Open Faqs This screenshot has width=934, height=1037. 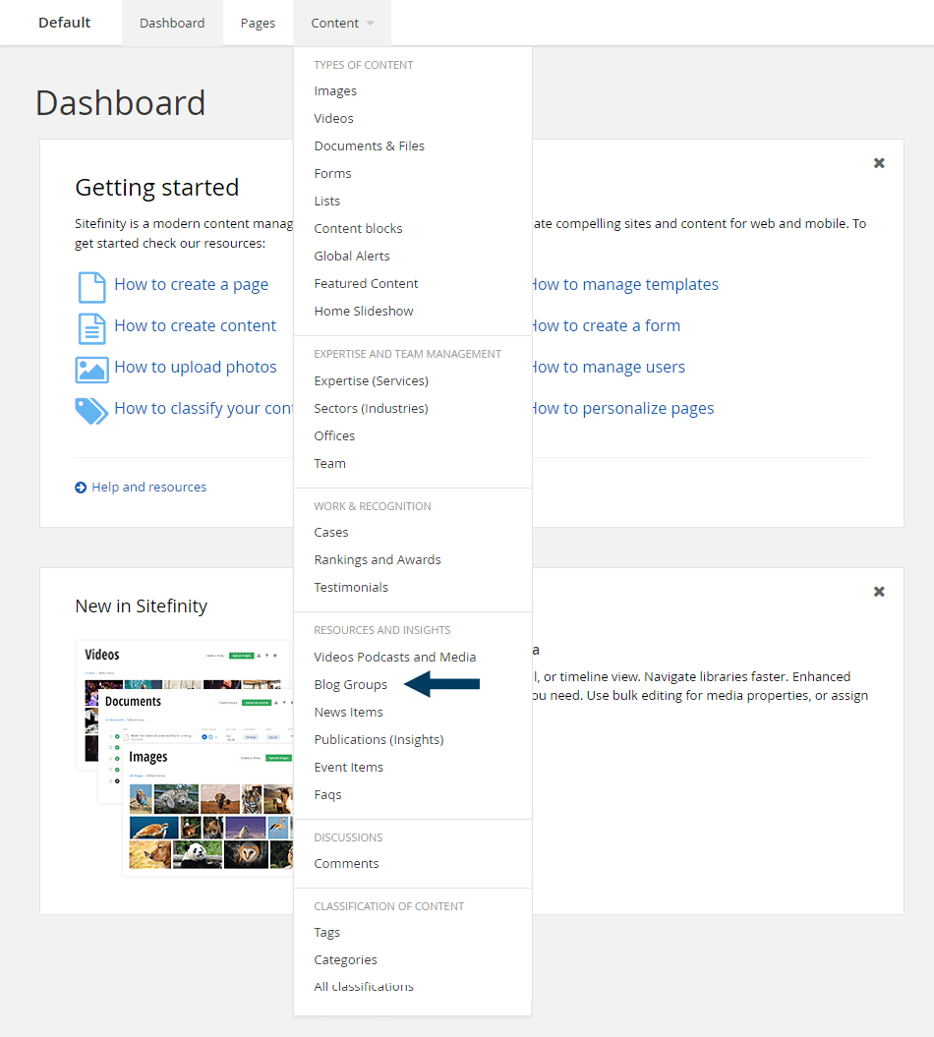327,795
